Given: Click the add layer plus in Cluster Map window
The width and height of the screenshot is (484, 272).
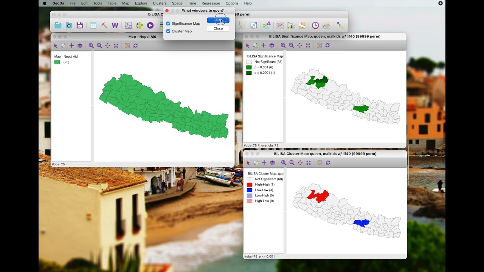Looking at the screenshot, I should pos(264,162).
